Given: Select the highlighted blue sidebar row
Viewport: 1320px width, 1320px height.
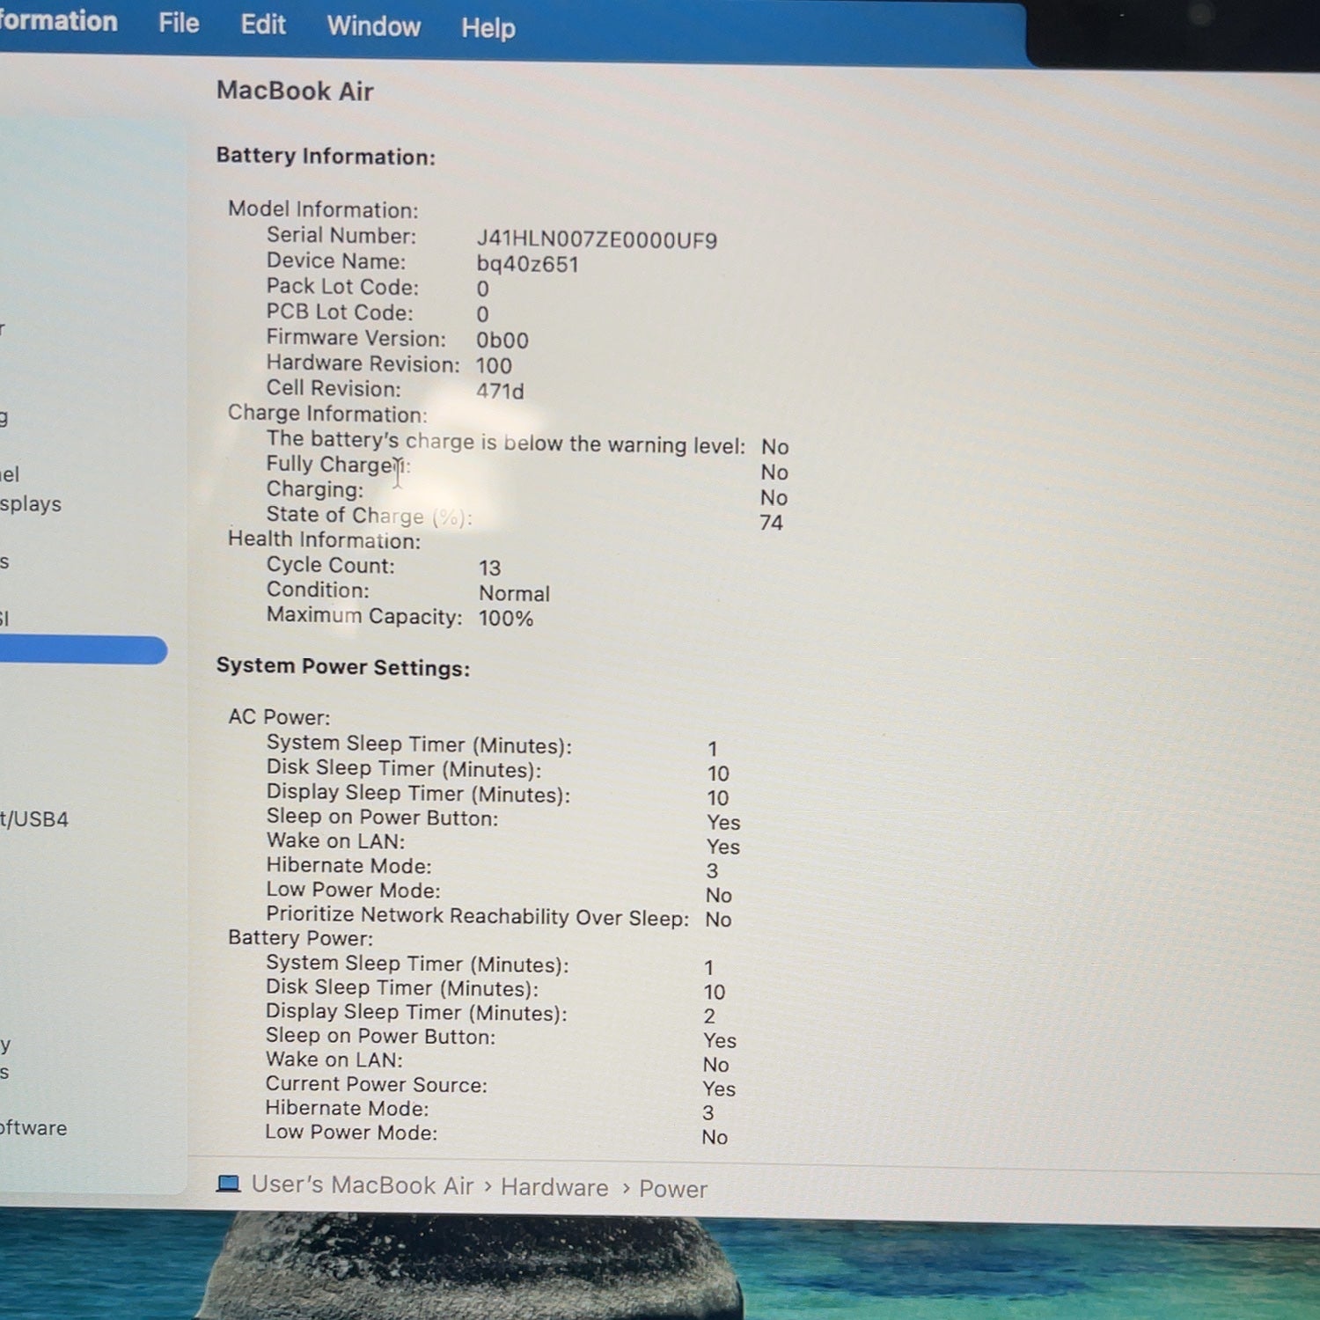Looking at the screenshot, I should (83, 650).
